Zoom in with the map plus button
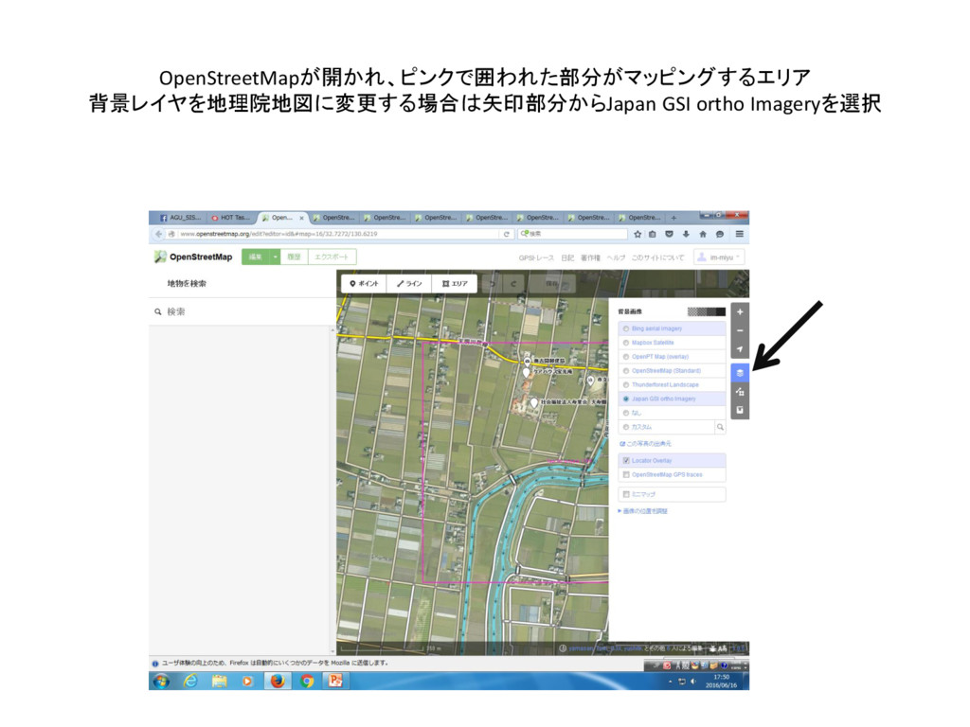Image resolution: width=970 pixels, height=727 pixels. [740, 312]
